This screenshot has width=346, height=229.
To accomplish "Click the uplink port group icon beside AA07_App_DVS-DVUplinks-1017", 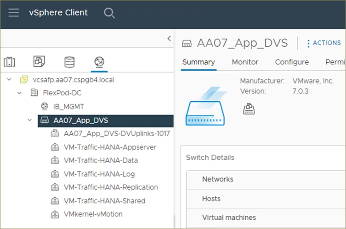I will (55, 133).
